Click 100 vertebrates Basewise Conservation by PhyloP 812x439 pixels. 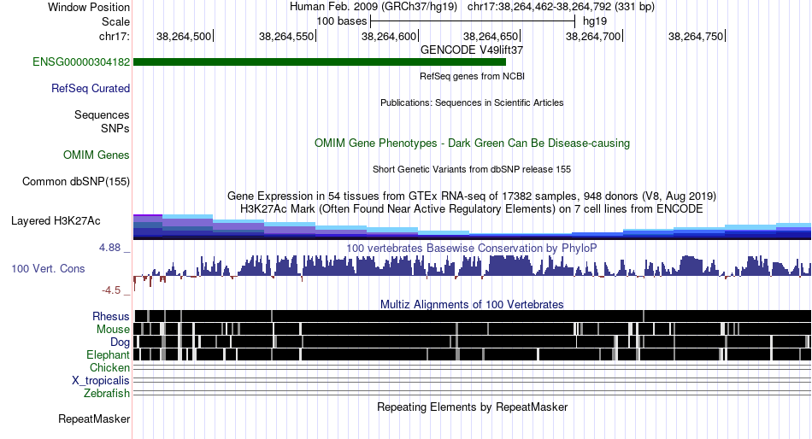[x=472, y=248]
